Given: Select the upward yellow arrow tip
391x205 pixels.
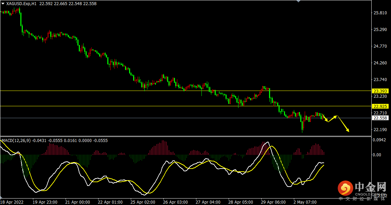Looking at the screenshot, I should [336, 116].
